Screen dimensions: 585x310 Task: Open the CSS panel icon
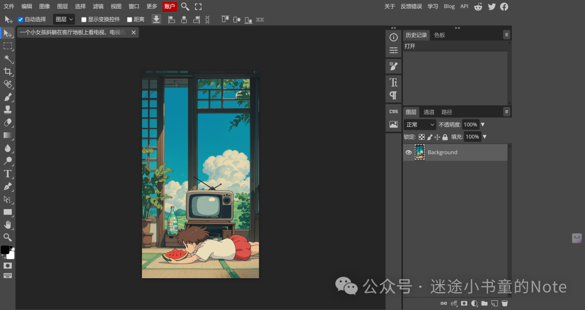click(393, 111)
